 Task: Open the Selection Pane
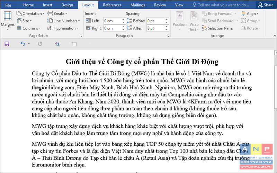point(217,28)
